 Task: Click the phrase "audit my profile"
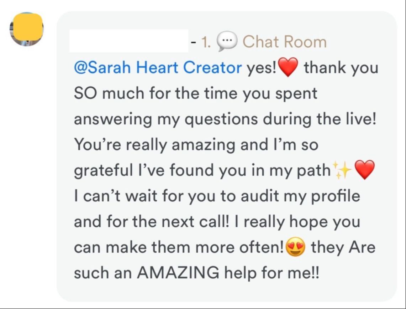coord(300,196)
